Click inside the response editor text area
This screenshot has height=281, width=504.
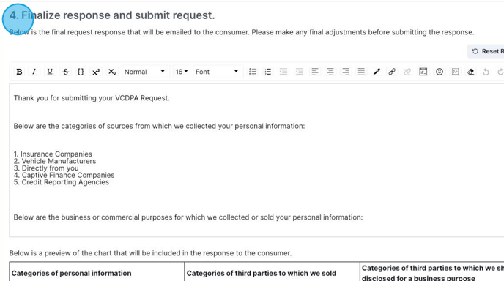click(256, 160)
